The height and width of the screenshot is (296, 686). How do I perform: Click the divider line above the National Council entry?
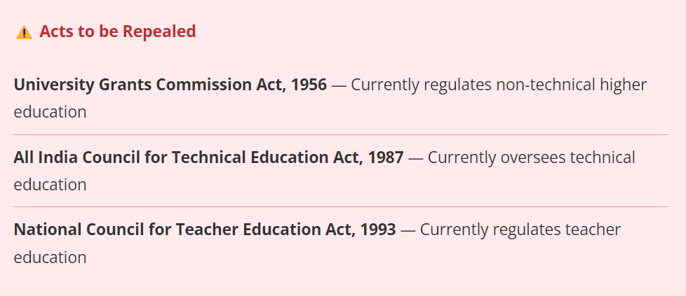(x=341, y=206)
